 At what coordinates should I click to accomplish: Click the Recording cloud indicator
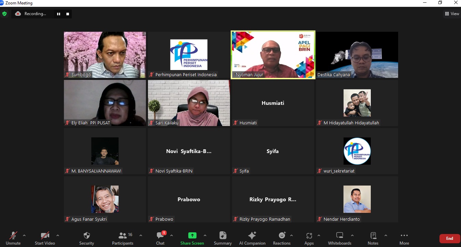(18, 14)
